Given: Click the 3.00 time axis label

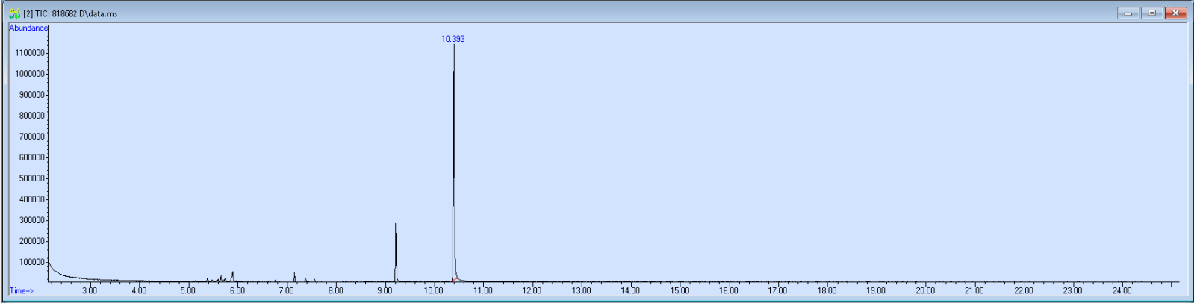Looking at the screenshot, I should click(90, 291).
